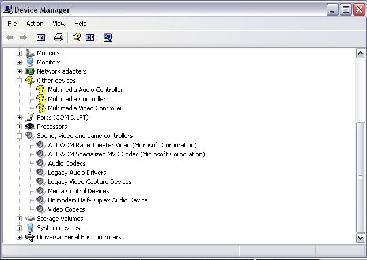The image size is (367, 260).
Task: Expand the Storage volumes node
Action: [19, 219]
